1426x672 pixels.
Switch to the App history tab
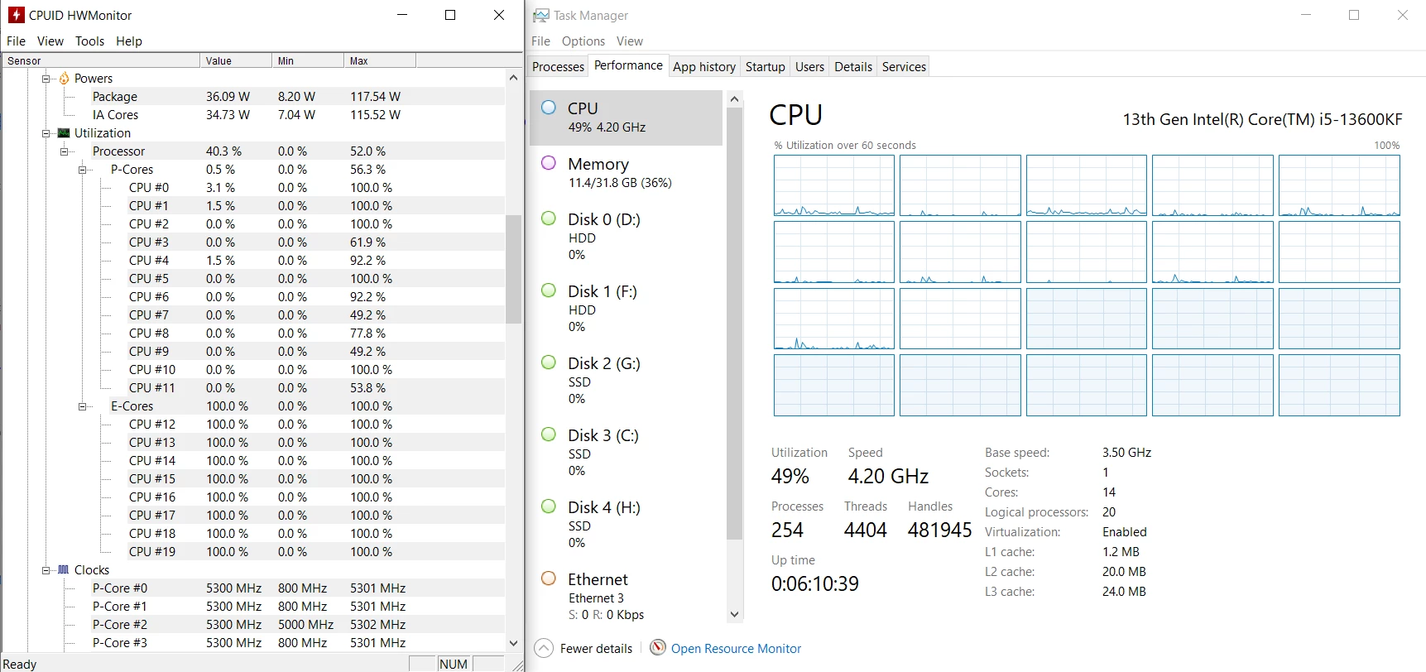tap(704, 66)
